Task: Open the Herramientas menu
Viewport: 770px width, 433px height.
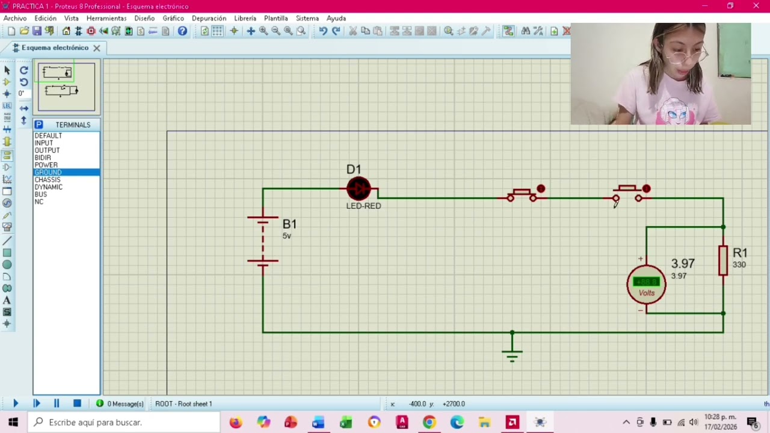Action: 106,18
